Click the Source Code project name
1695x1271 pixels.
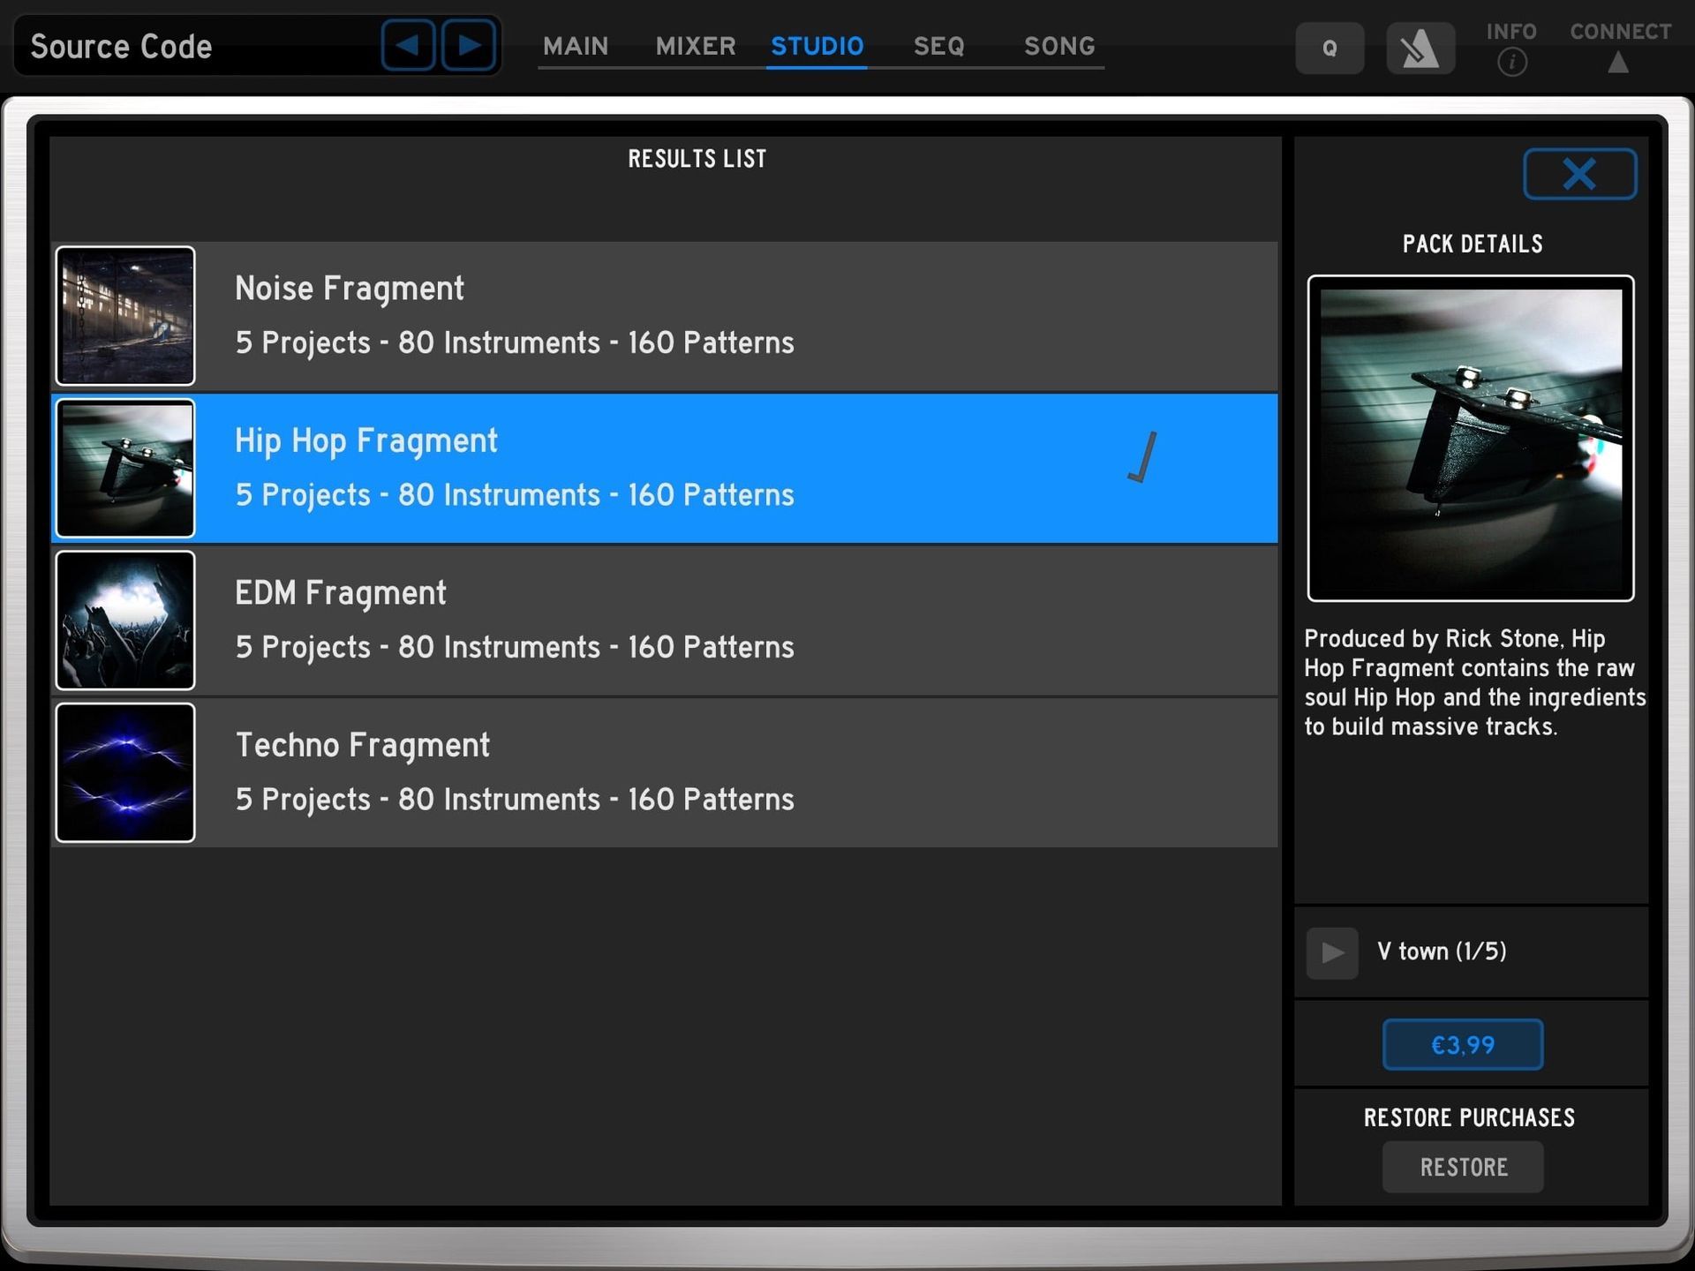click(121, 46)
